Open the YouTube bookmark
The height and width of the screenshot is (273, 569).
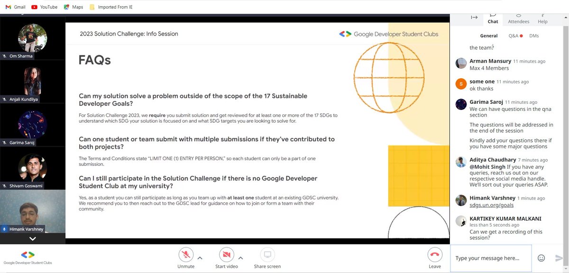[x=44, y=7]
